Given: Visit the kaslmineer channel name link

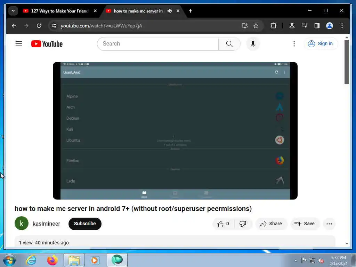Looking at the screenshot, I should 46,224.
